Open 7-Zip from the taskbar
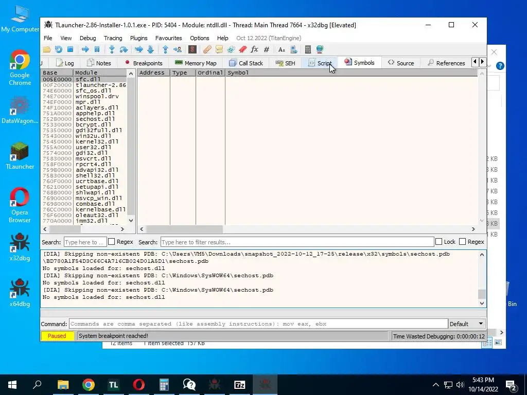527x395 pixels. pos(240,385)
